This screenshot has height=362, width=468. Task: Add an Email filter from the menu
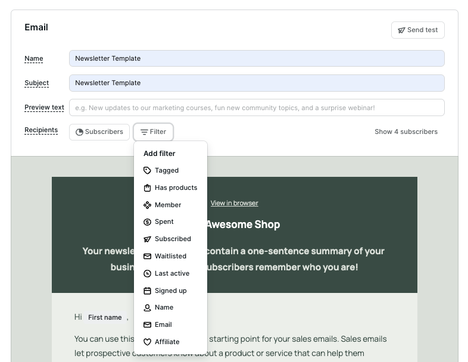(170, 324)
